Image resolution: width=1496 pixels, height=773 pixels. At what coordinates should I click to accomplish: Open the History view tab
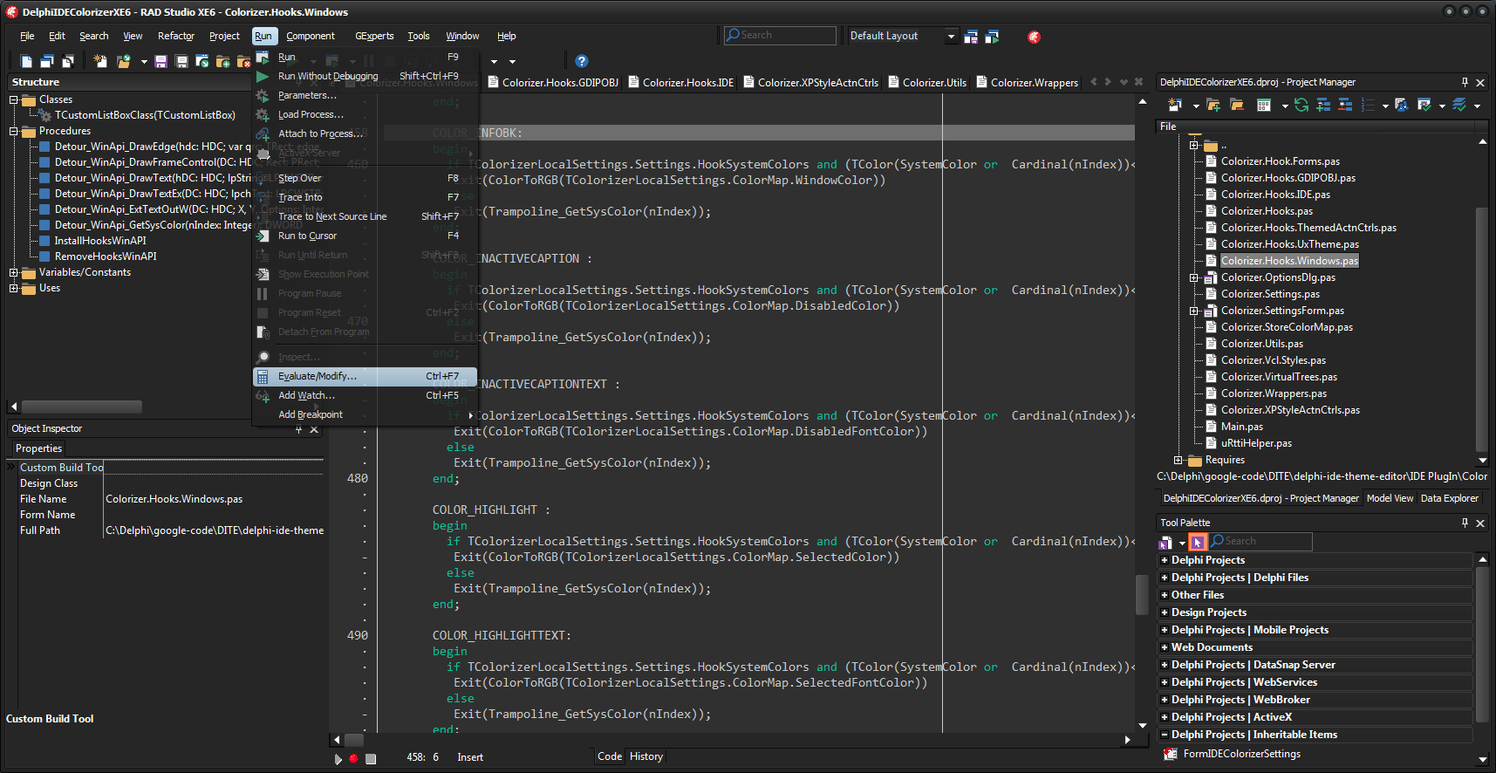click(x=646, y=756)
